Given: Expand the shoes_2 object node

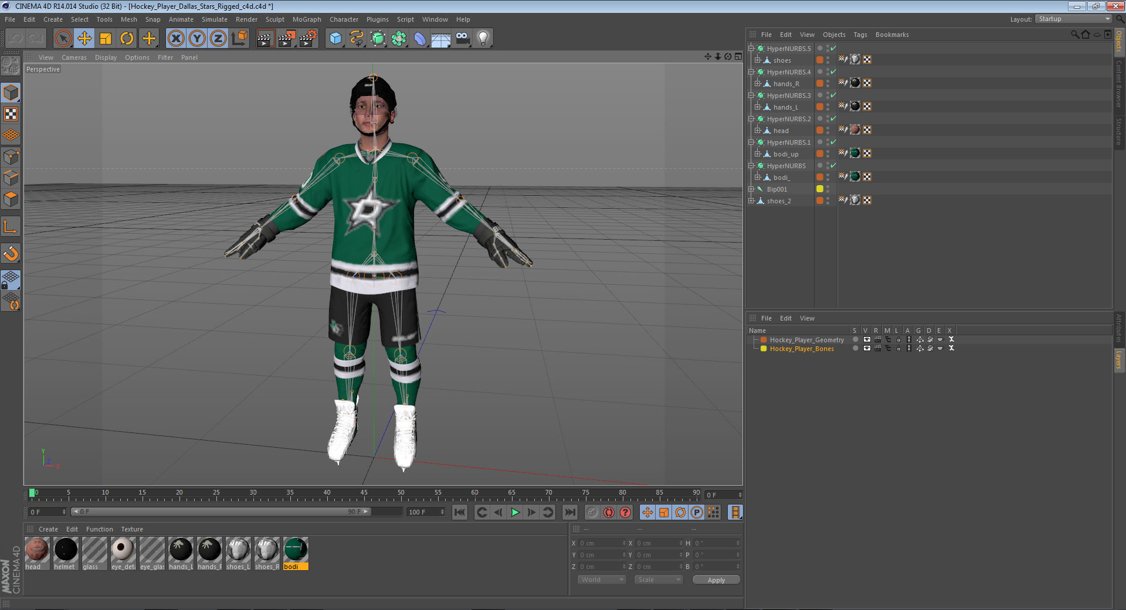Looking at the screenshot, I should (751, 200).
